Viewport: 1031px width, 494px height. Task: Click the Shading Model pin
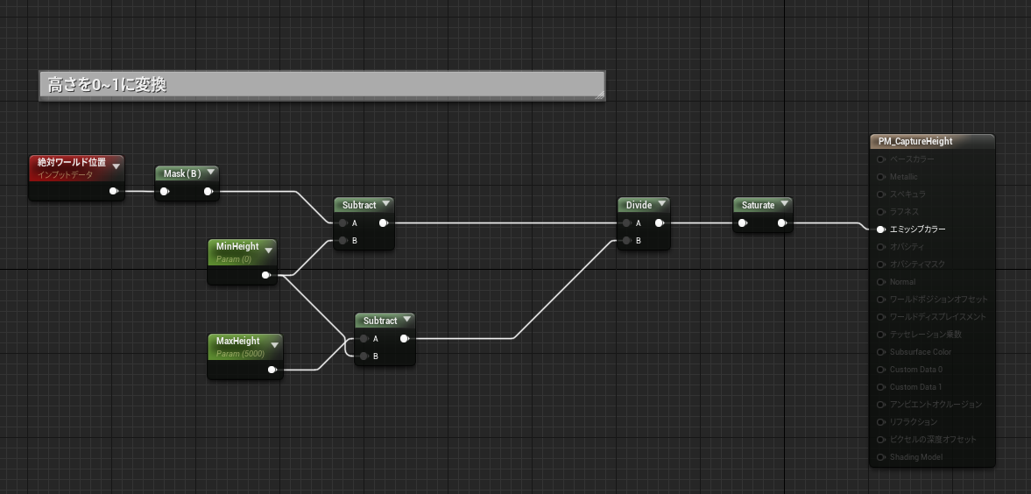coord(881,457)
